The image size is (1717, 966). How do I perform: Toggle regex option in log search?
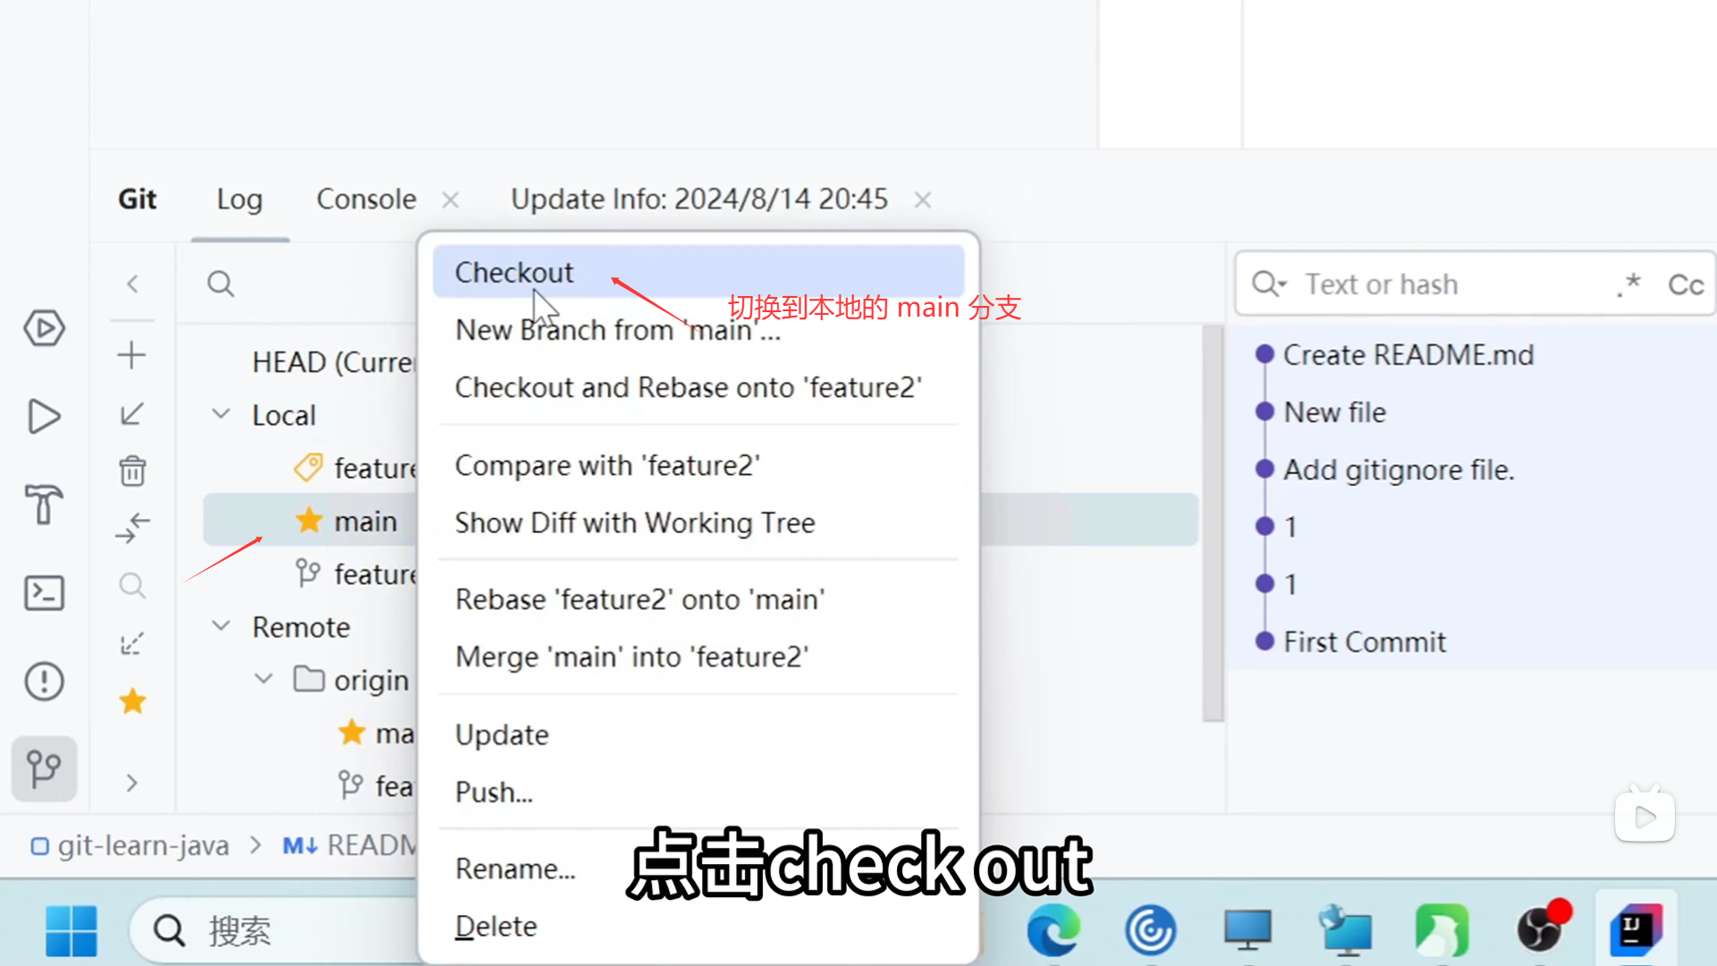[1629, 284]
